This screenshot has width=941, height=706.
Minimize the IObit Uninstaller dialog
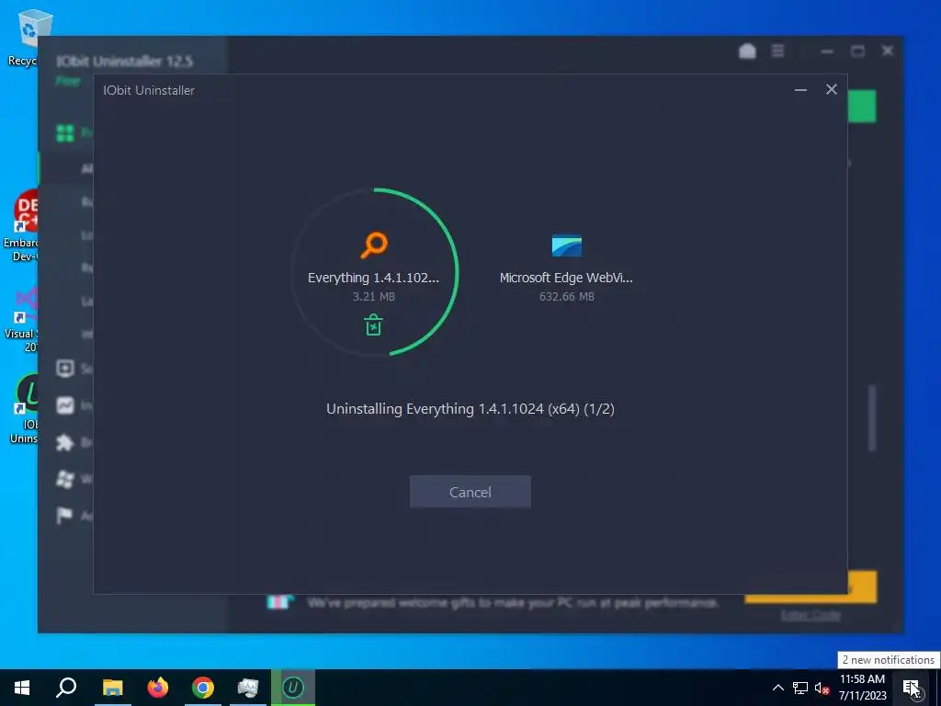click(x=800, y=90)
